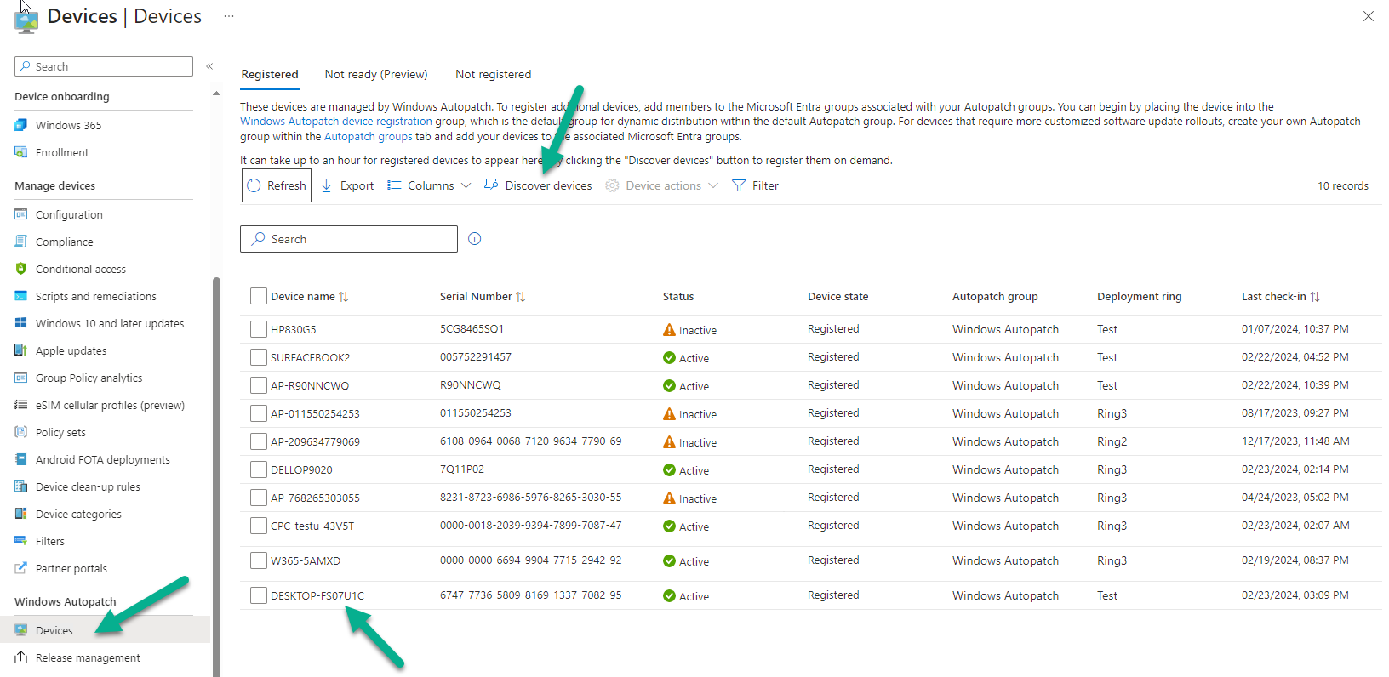Select Devices under Windows Autopatch
The width and height of the screenshot is (1389, 677).
click(x=54, y=630)
